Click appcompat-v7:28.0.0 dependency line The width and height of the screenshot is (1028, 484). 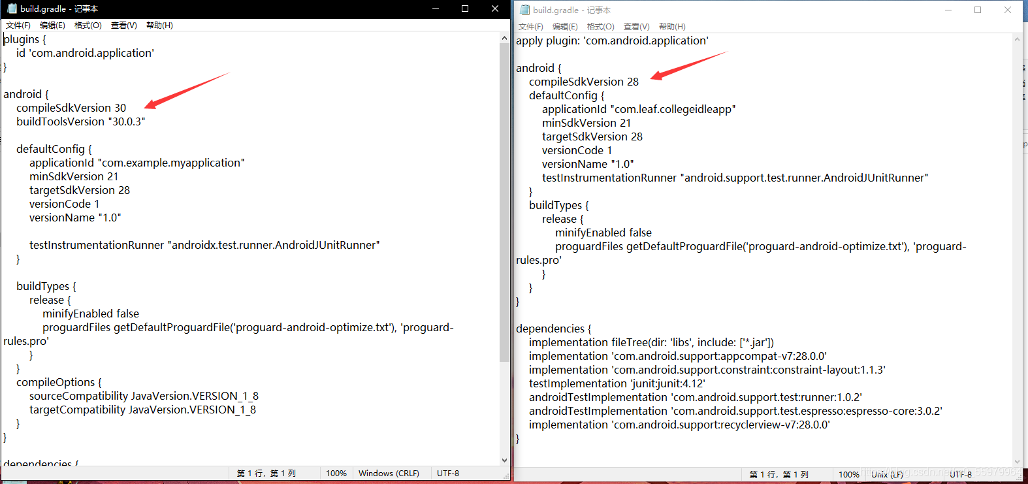pos(678,356)
